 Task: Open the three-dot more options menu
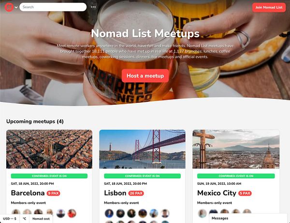tap(93, 7)
